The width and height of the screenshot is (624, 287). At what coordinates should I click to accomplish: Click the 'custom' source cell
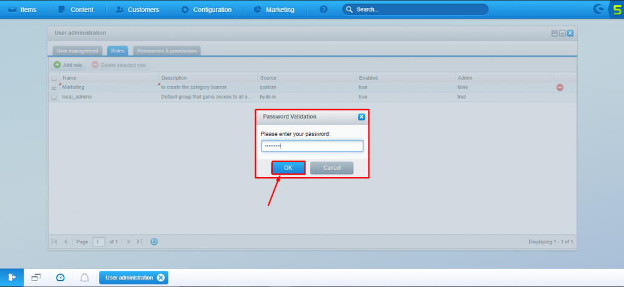tap(306, 87)
